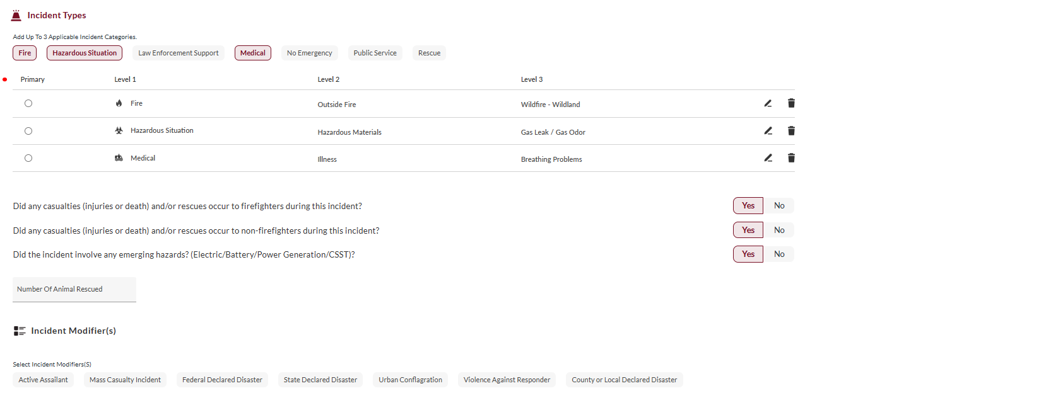Edit the Fire incident row
The width and height of the screenshot is (1063, 398).
tap(768, 103)
